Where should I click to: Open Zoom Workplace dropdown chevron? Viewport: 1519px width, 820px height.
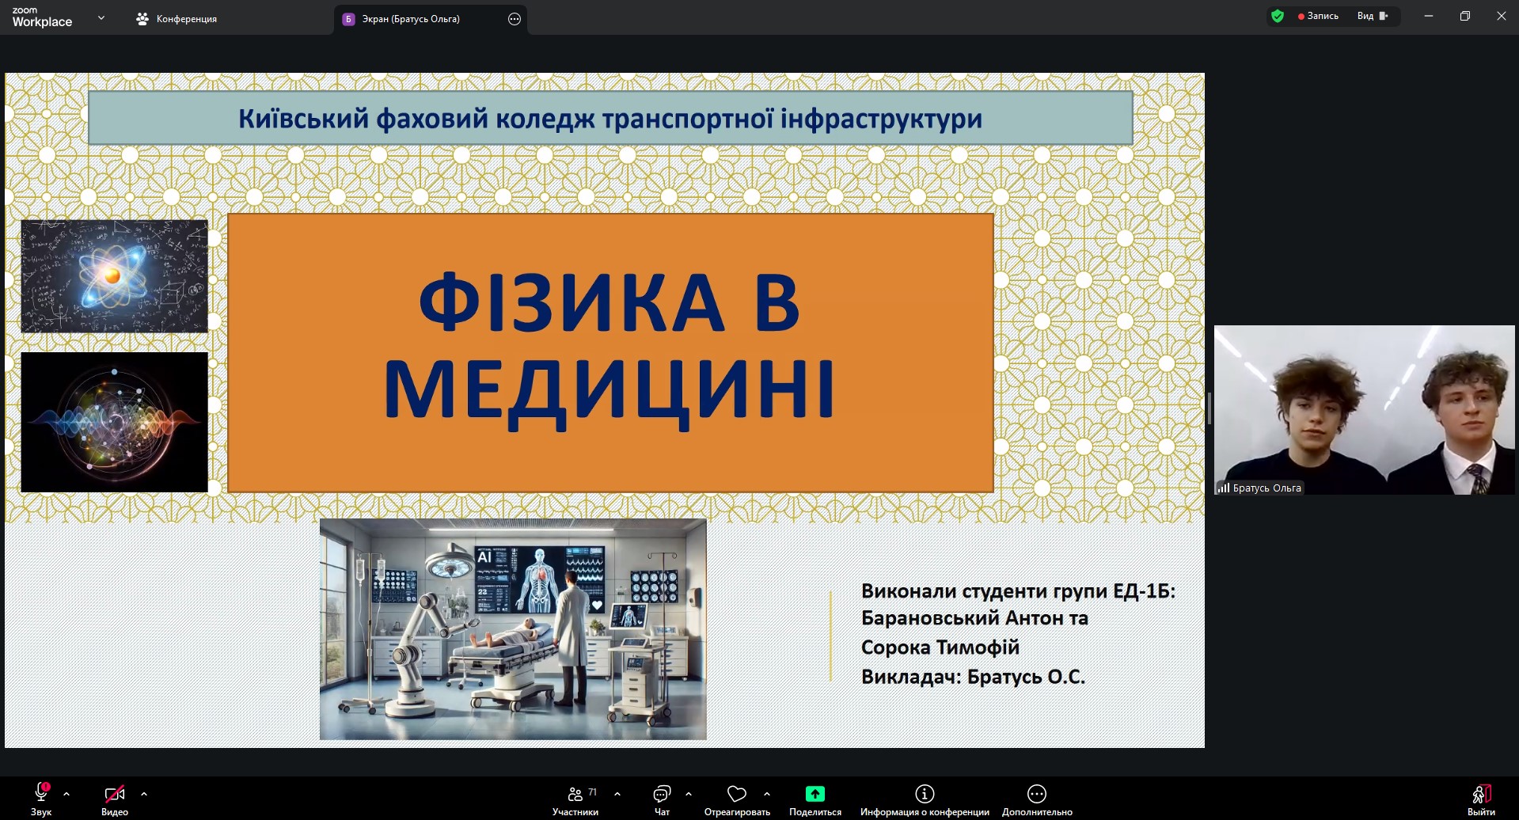[101, 18]
